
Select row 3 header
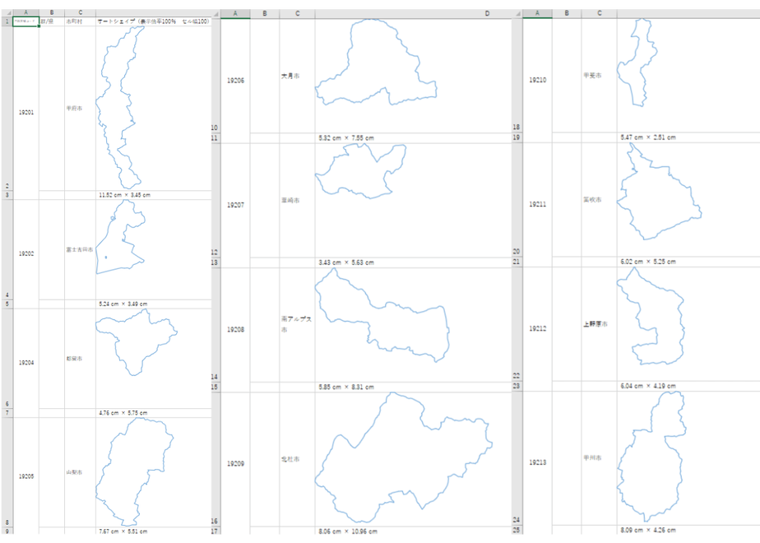coord(7,195)
